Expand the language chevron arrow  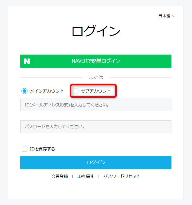[x=174, y=16]
